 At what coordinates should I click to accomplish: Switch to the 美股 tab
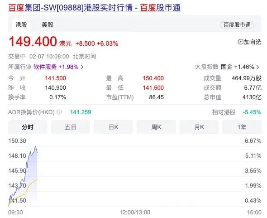[x=48, y=25]
